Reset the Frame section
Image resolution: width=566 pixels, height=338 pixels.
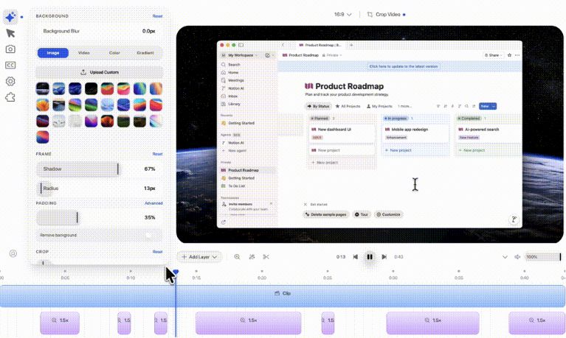click(x=157, y=154)
